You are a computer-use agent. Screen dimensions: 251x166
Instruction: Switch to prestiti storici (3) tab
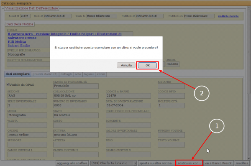click(x=45, y=74)
